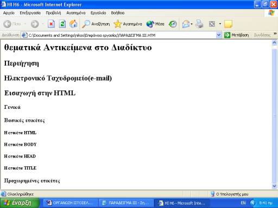Click the heading Βασικές ετικέτες

click(x=24, y=120)
